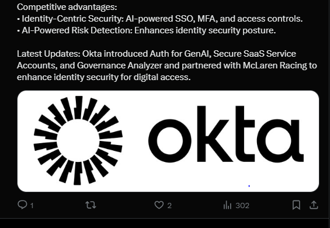Click the okta wordmark in the image

(226, 134)
